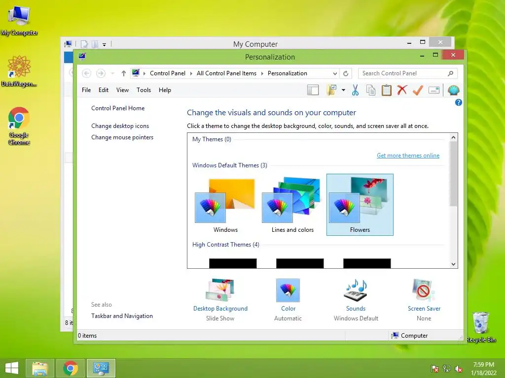Viewport: 505px width, 378px height.
Task: Click the Search Control Panel field
Action: (x=407, y=74)
